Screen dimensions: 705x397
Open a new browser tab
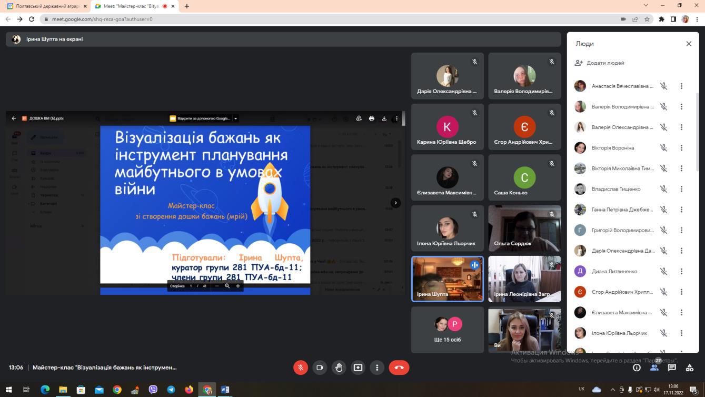pyautogui.click(x=187, y=6)
